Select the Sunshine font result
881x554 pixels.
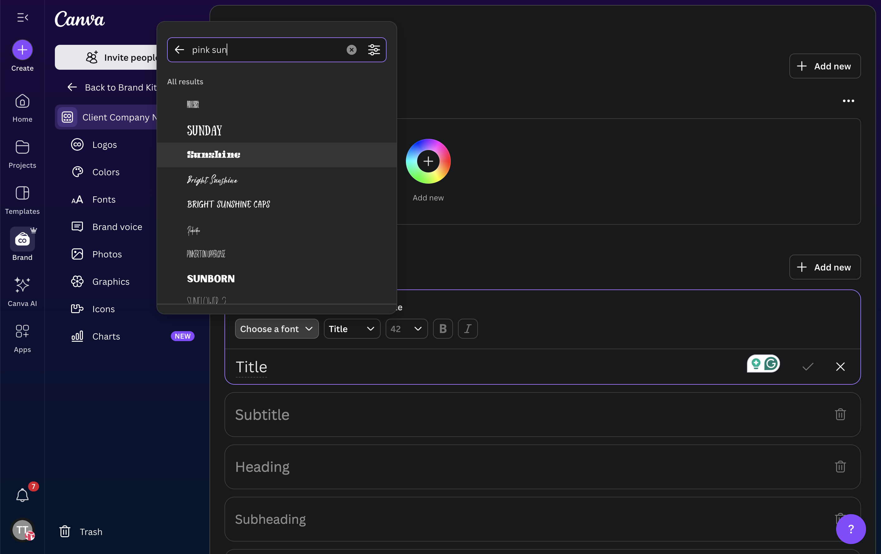coord(277,155)
